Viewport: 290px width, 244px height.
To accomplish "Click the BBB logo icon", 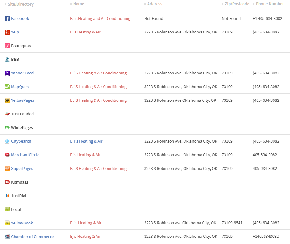I will [x=7, y=60].
